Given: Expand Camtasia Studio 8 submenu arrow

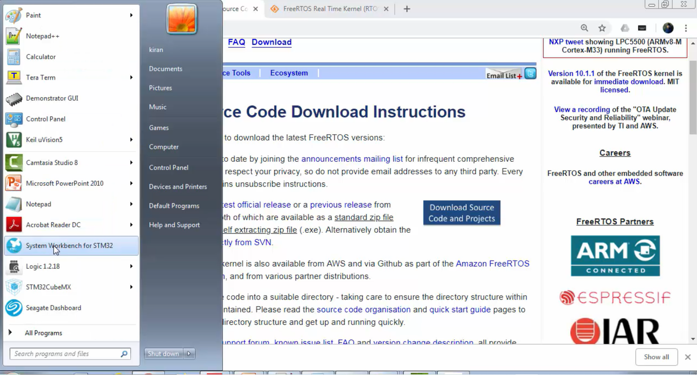Looking at the screenshot, I should [x=131, y=163].
